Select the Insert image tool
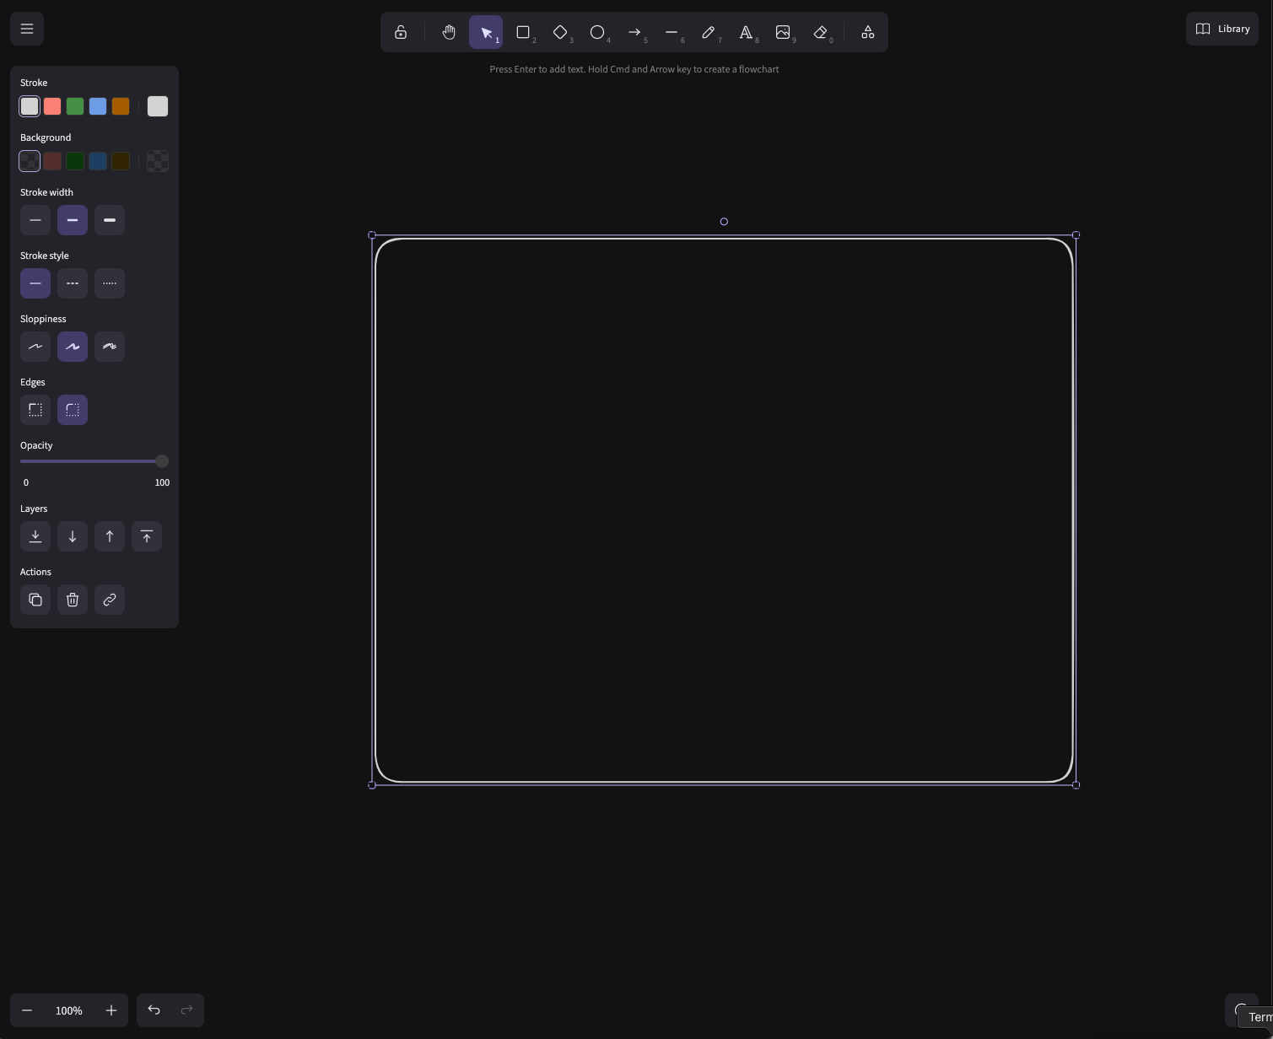 783,32
